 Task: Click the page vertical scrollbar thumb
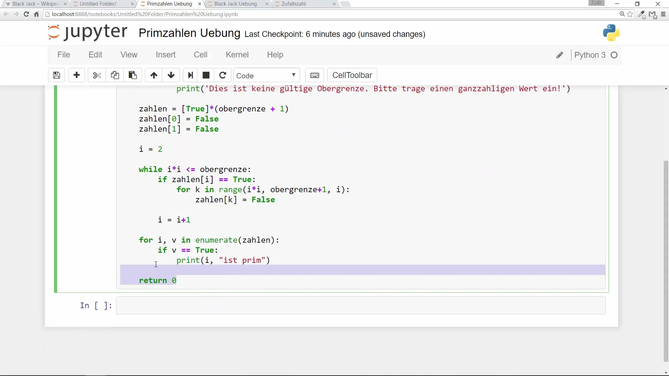(666, 261)
